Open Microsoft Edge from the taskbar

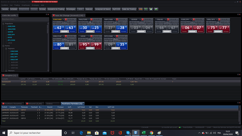pos(81,133)
